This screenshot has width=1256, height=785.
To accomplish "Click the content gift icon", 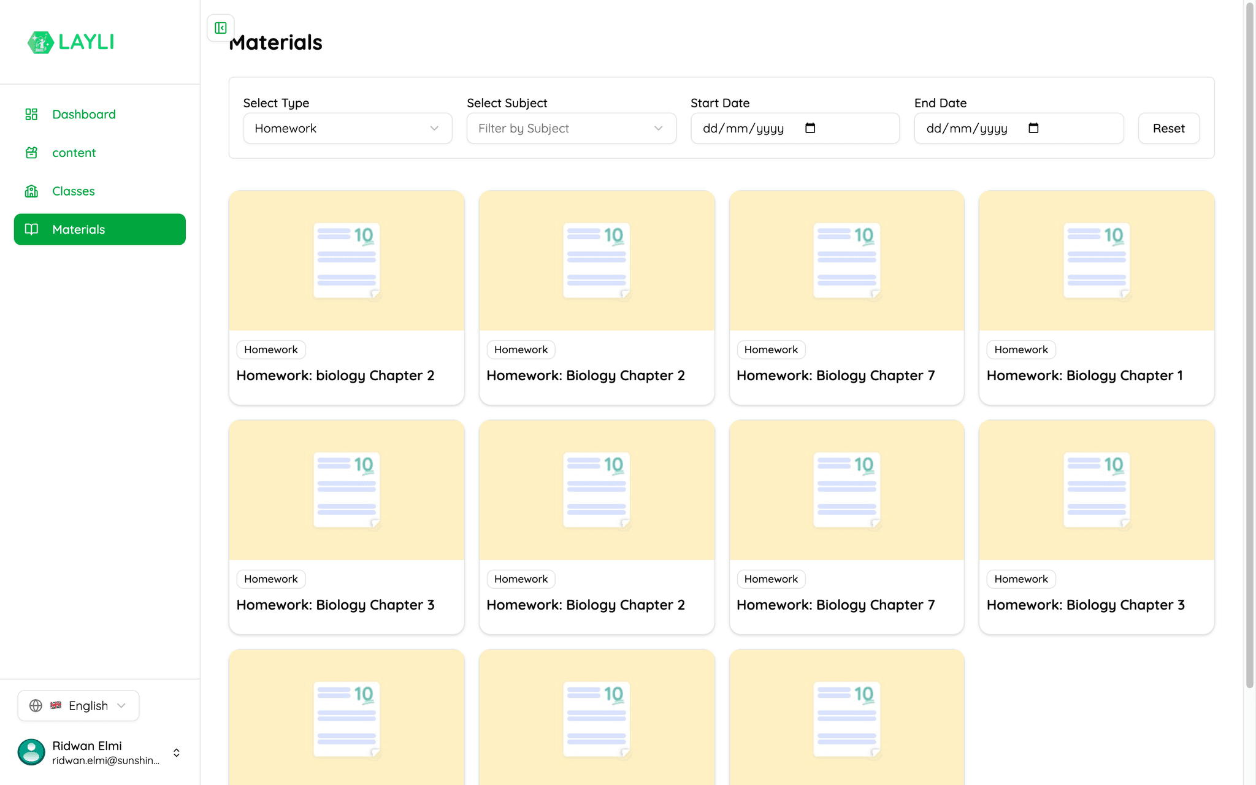I will tap(31, 153).
